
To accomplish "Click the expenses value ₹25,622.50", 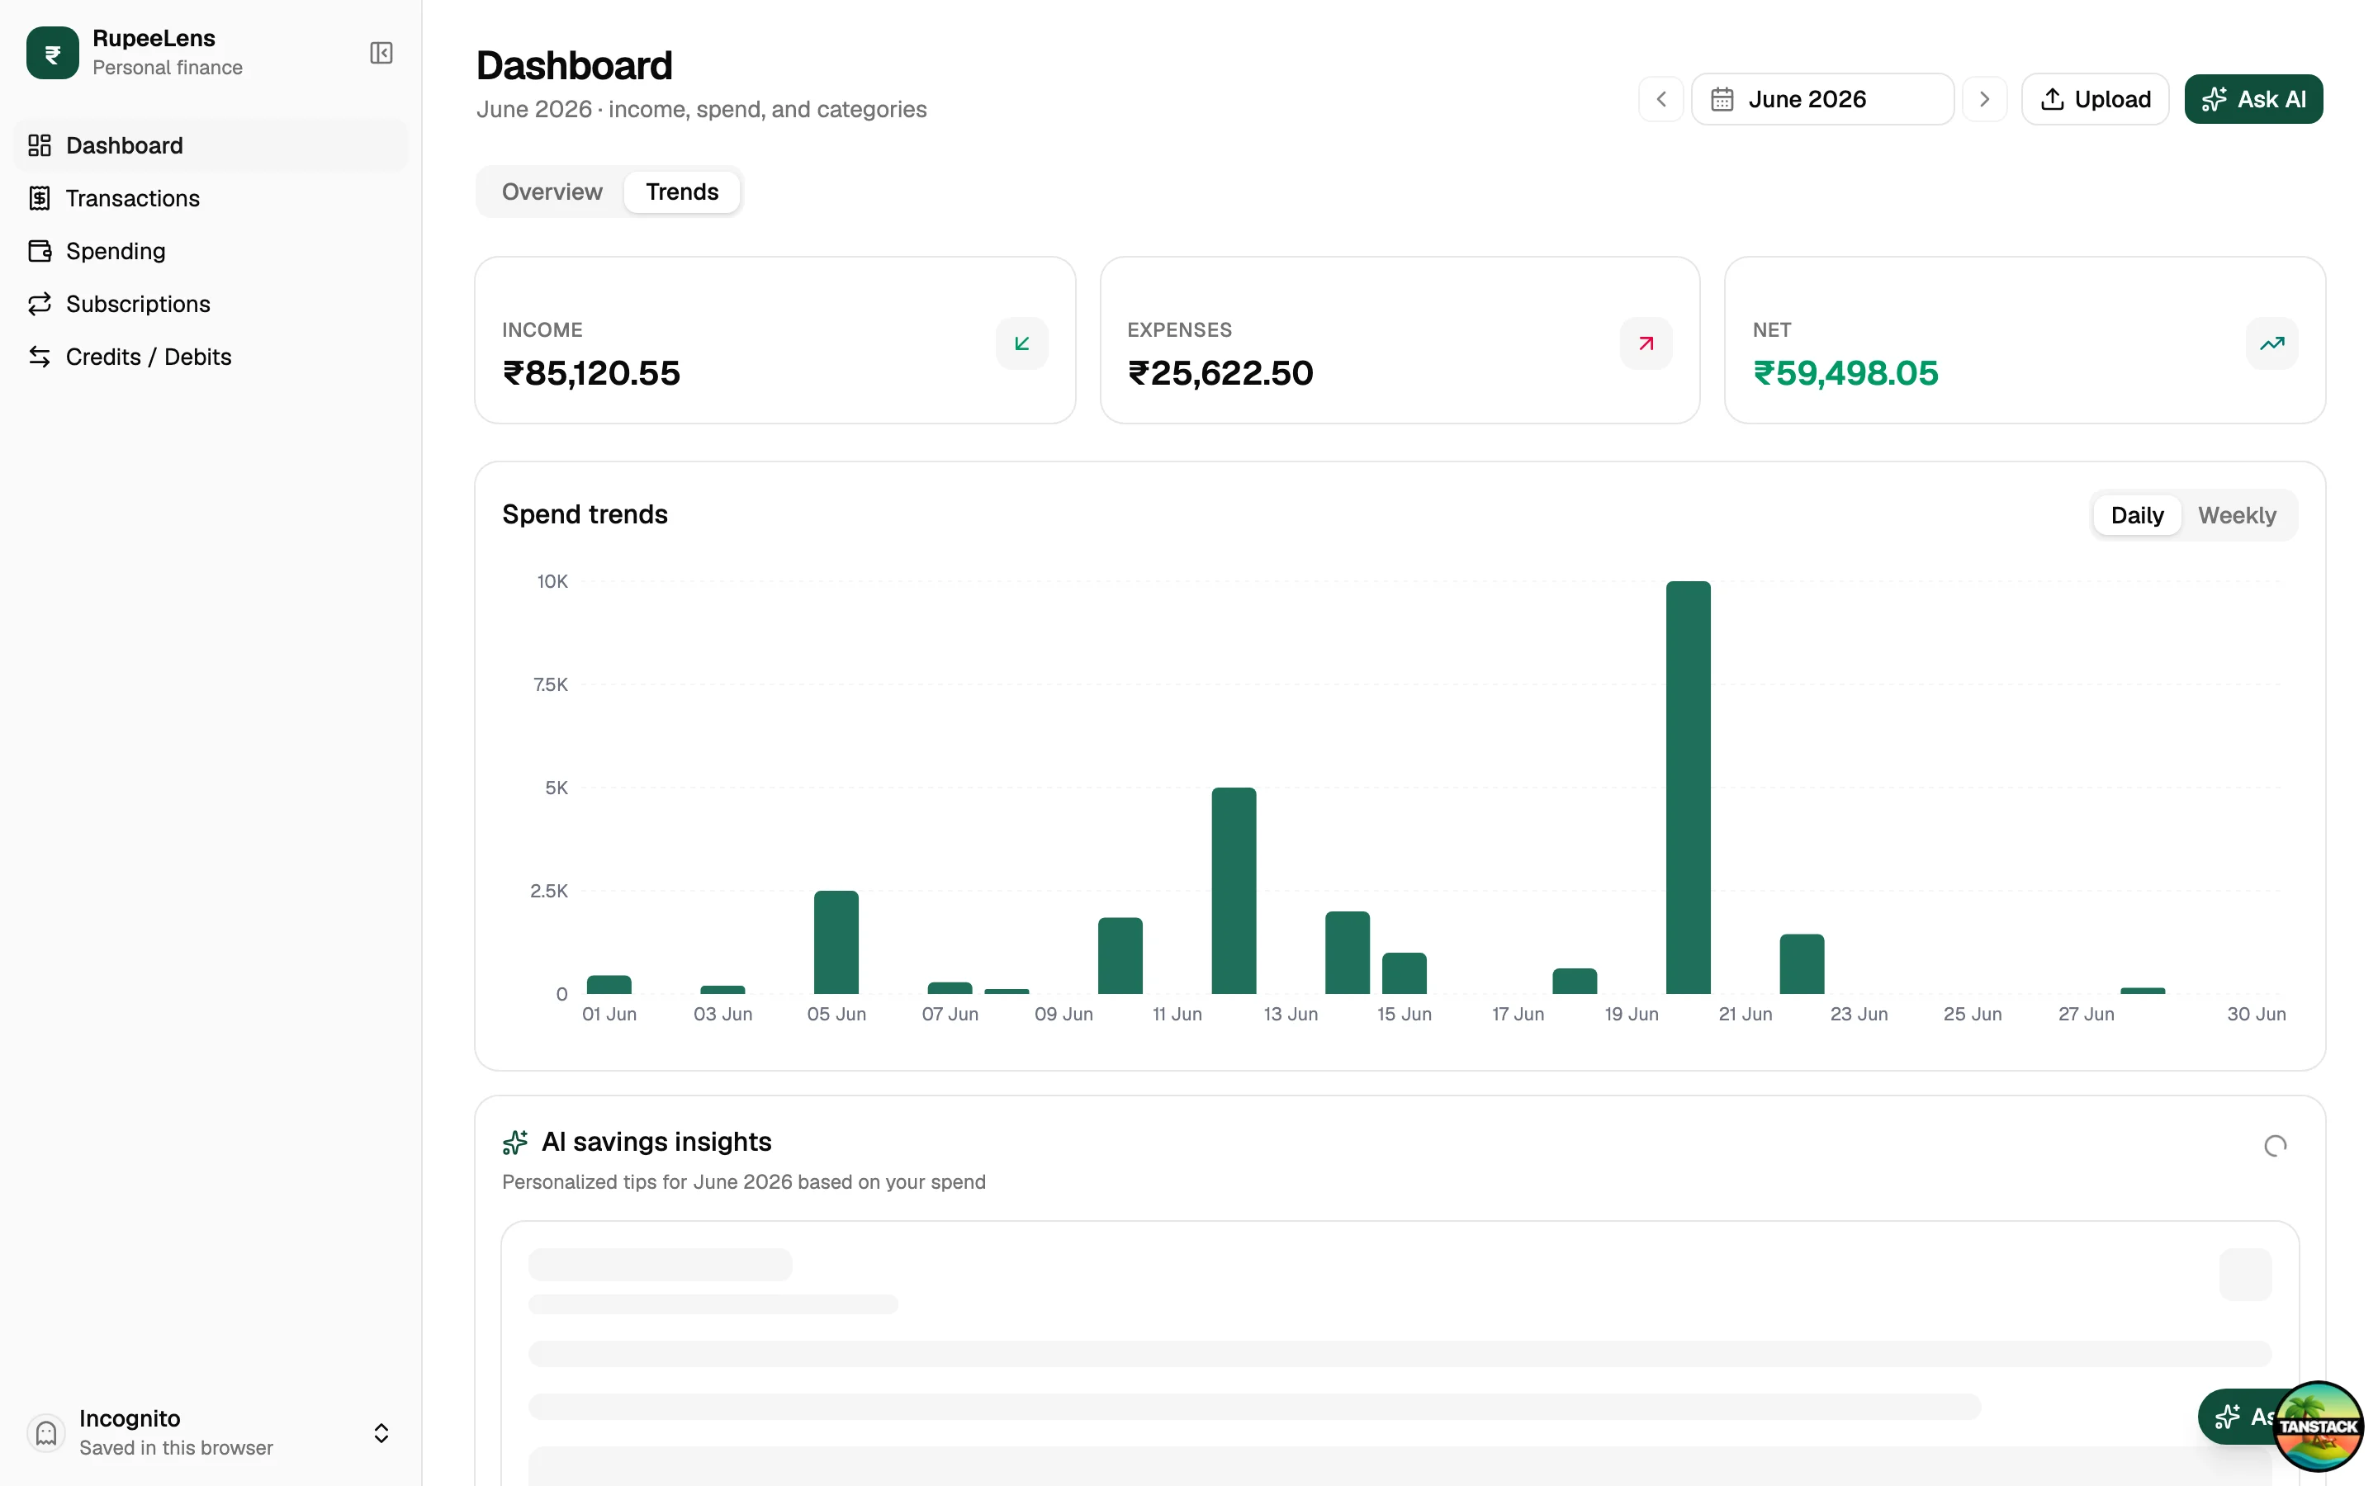I will coord(1220,373).
